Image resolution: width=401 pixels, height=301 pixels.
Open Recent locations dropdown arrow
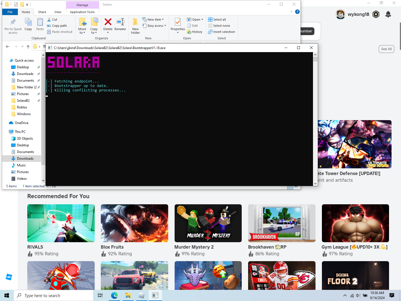[x=22, y=47]
